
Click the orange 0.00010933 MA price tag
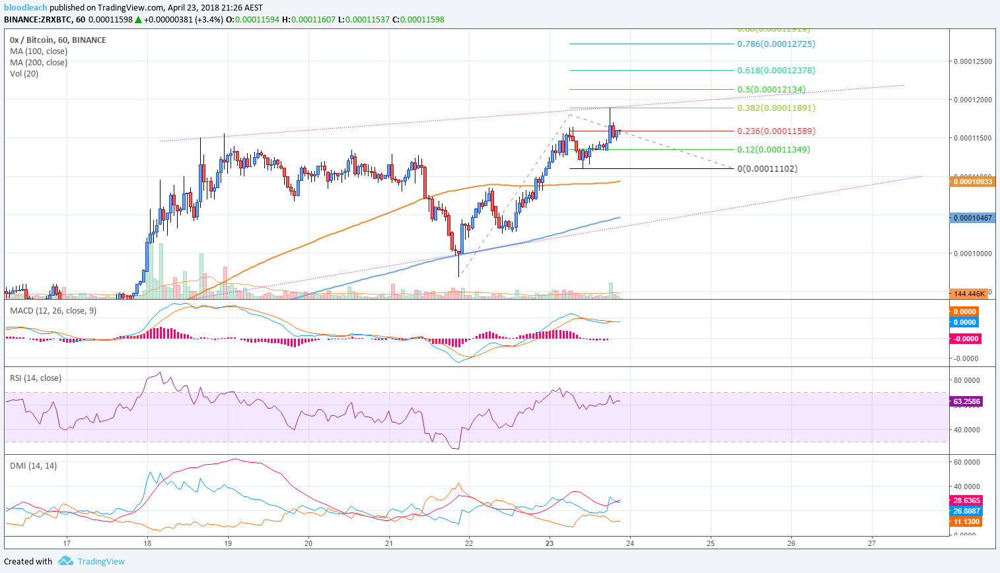pos(972,181)
